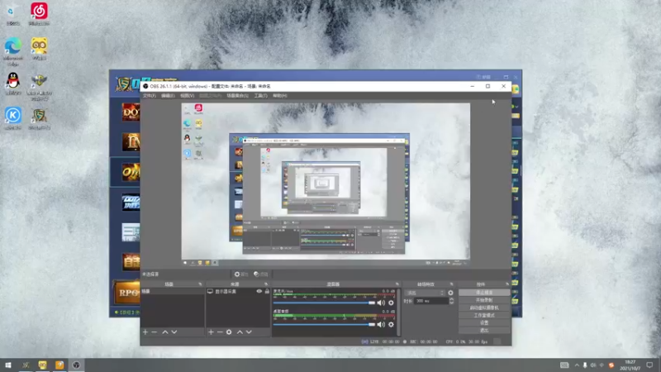The image size is (661, 372).
Task: Open the 淡出 transition type dropdown
Action: coord(425,293)
